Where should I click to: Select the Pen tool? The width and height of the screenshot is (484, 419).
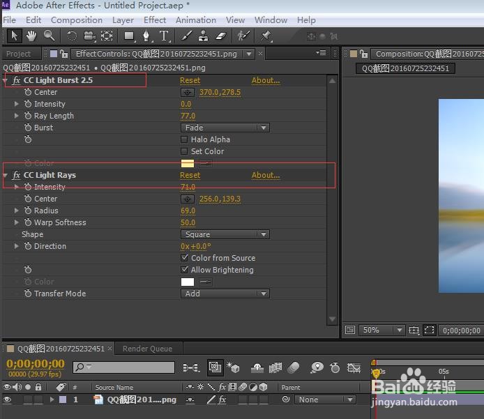(147, 36)
